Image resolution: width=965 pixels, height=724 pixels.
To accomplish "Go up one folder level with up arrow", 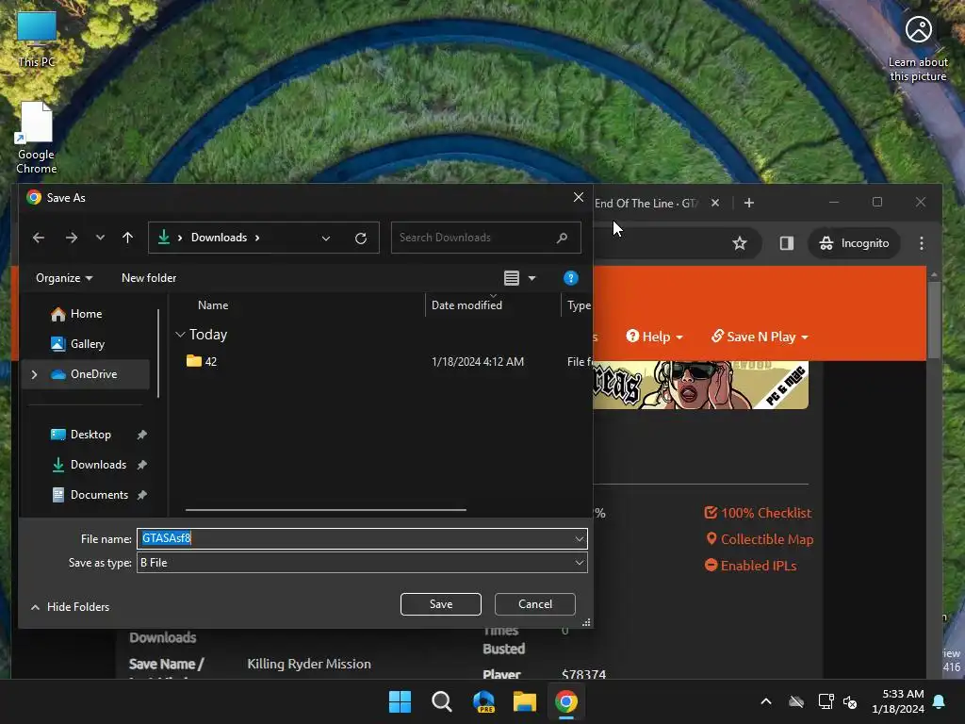I will [x=127, y=238].
